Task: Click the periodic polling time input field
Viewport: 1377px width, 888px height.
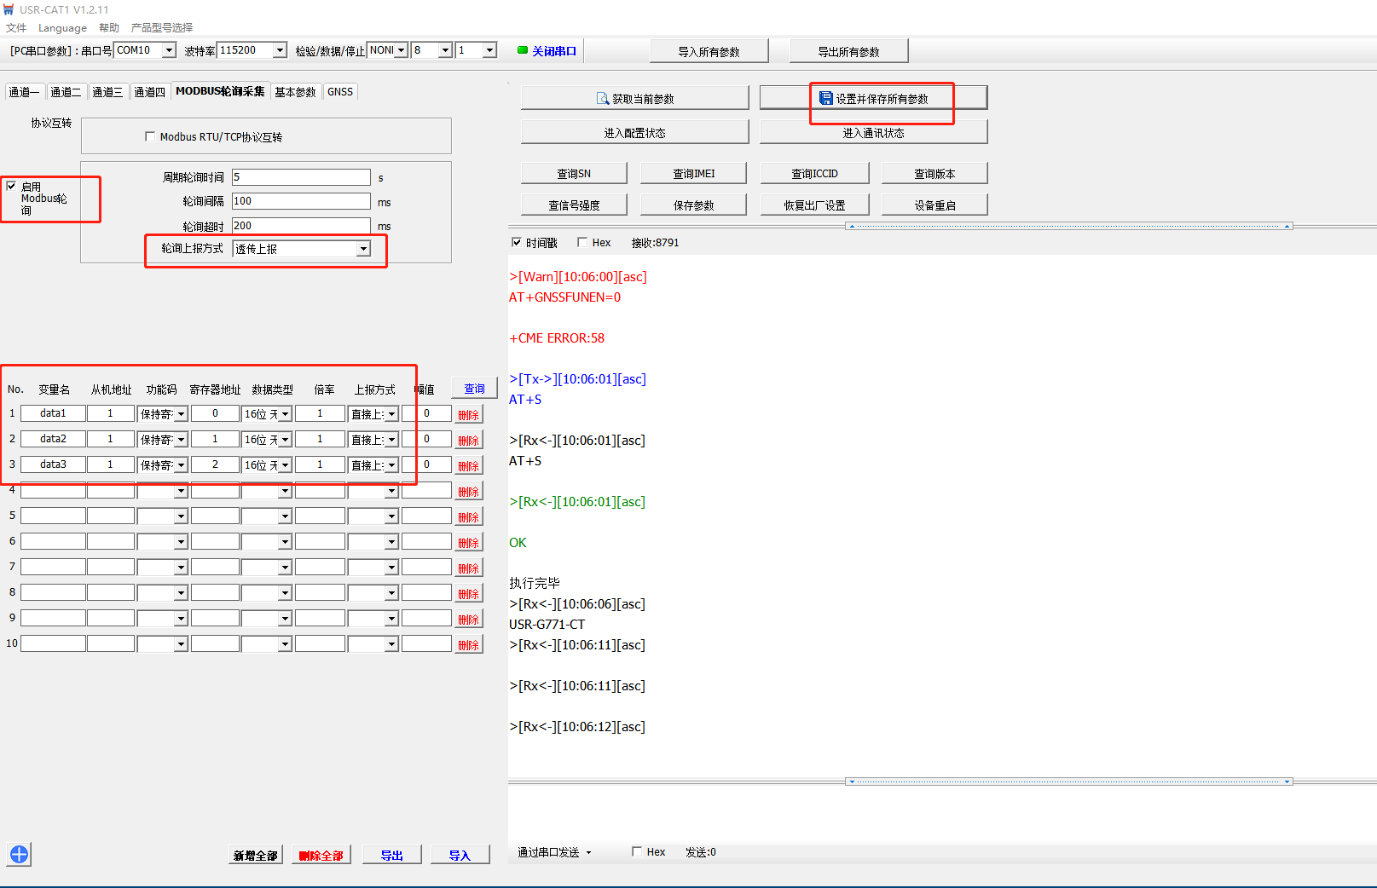Action: point(301,177)
